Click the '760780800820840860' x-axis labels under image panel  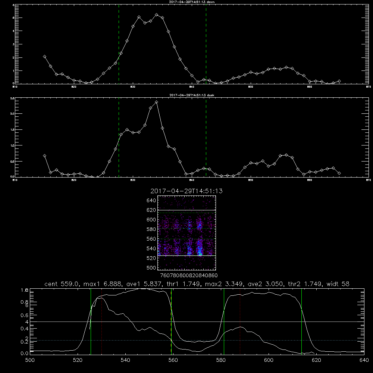[x=189, y=275]
